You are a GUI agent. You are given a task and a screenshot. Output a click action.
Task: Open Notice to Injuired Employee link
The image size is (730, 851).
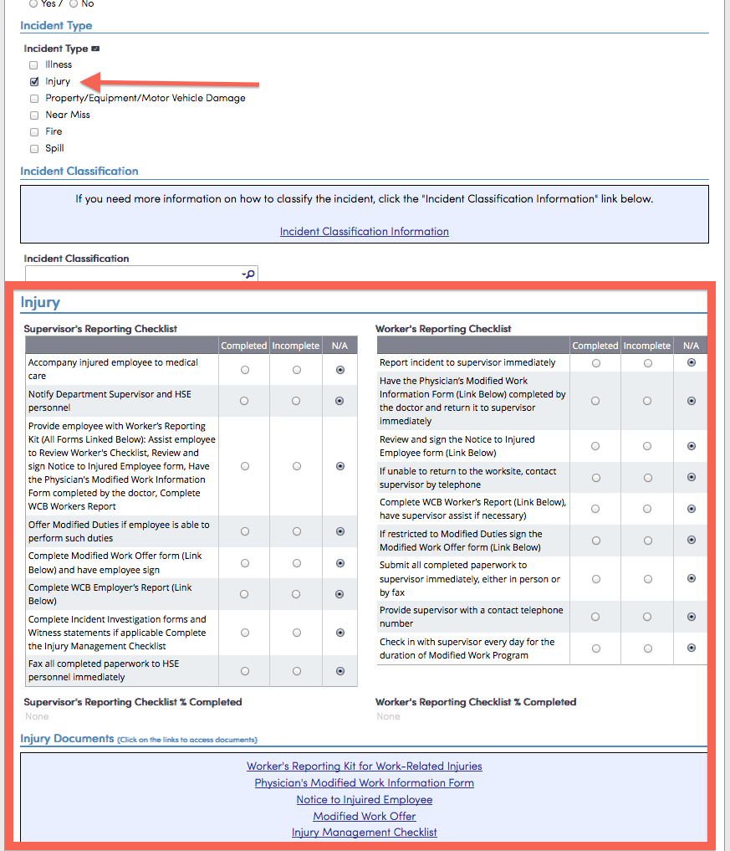point(365,799)
